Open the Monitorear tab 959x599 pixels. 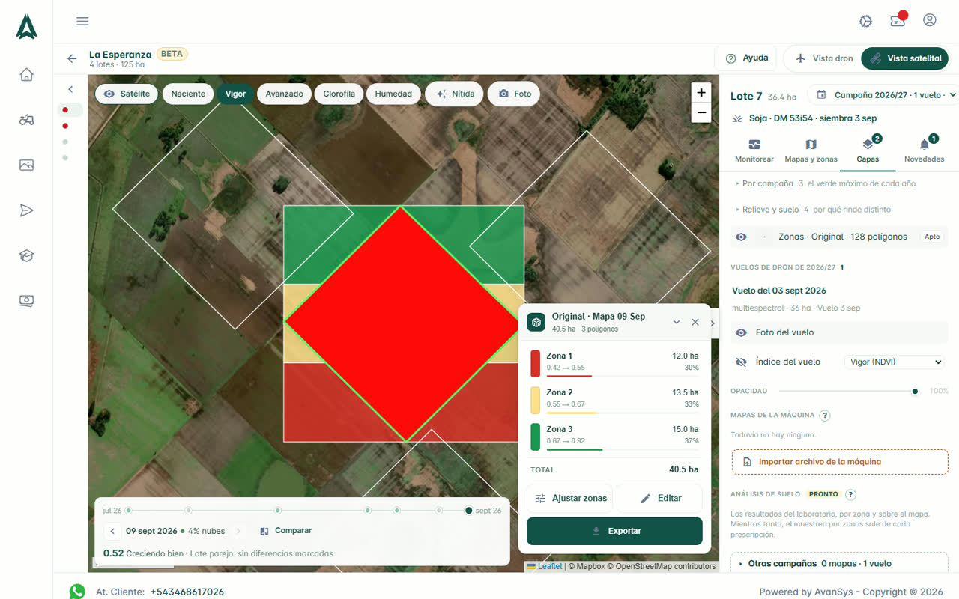pyautogui.click(x=754, y=150)
